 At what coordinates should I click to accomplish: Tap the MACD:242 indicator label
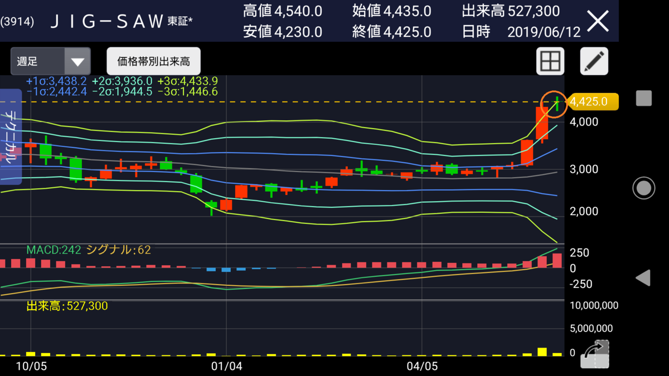coord(54,251)
